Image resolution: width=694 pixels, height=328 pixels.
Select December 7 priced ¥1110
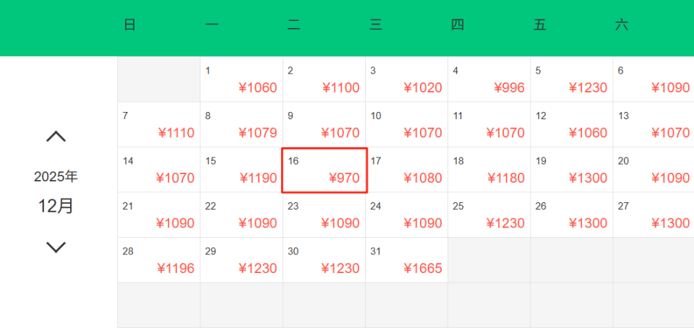pos(159,125)
